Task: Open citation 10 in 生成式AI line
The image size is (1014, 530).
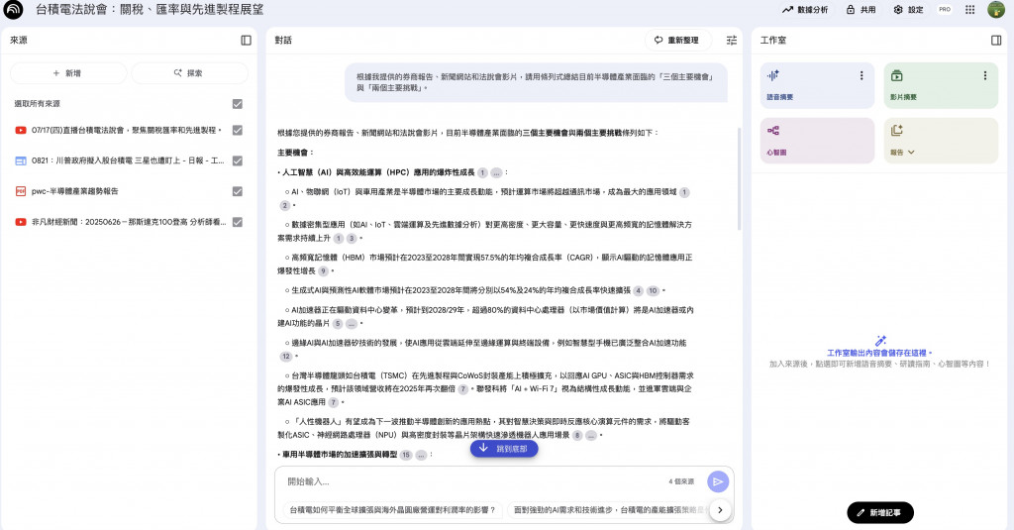Action: click(x=654, y=290)
